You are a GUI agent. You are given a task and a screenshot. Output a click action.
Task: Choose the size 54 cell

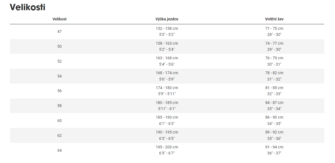(60, 76)
